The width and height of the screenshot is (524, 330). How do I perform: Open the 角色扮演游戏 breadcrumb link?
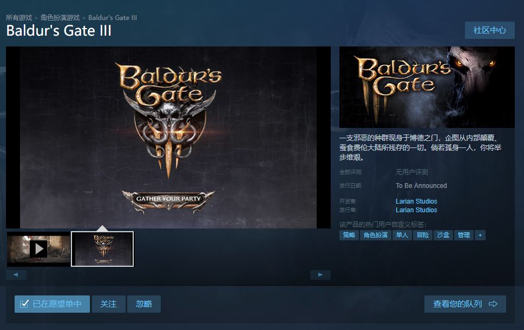tap(60, 18)
